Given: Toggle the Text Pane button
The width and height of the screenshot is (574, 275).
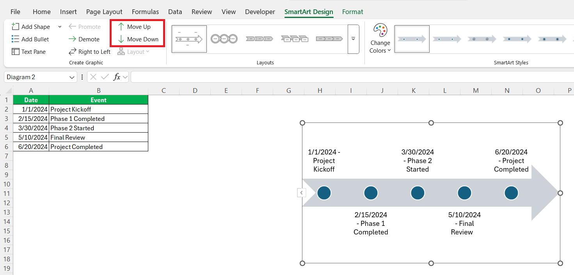Looking at the screenshot, I should pyautogui.click(x=28, y=51).
